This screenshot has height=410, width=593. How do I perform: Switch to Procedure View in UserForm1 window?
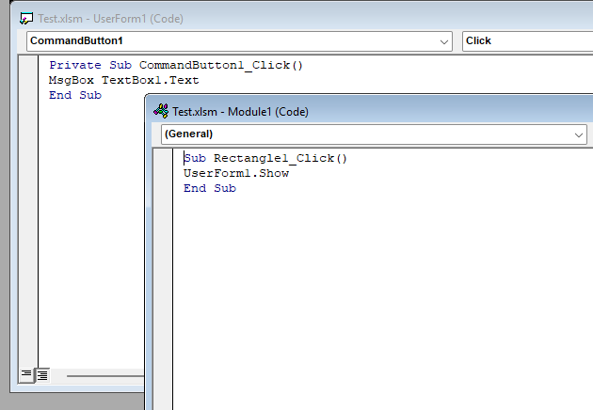click(x=26, y=375)
